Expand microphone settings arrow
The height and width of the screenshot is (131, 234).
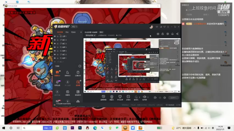pos(140,97)
